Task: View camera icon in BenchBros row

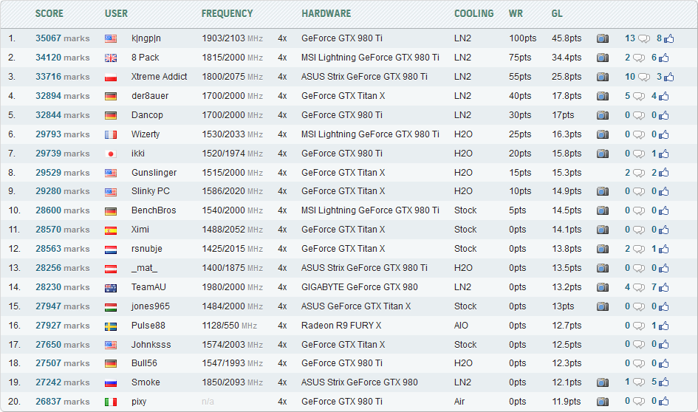Action: pos(602,210)
